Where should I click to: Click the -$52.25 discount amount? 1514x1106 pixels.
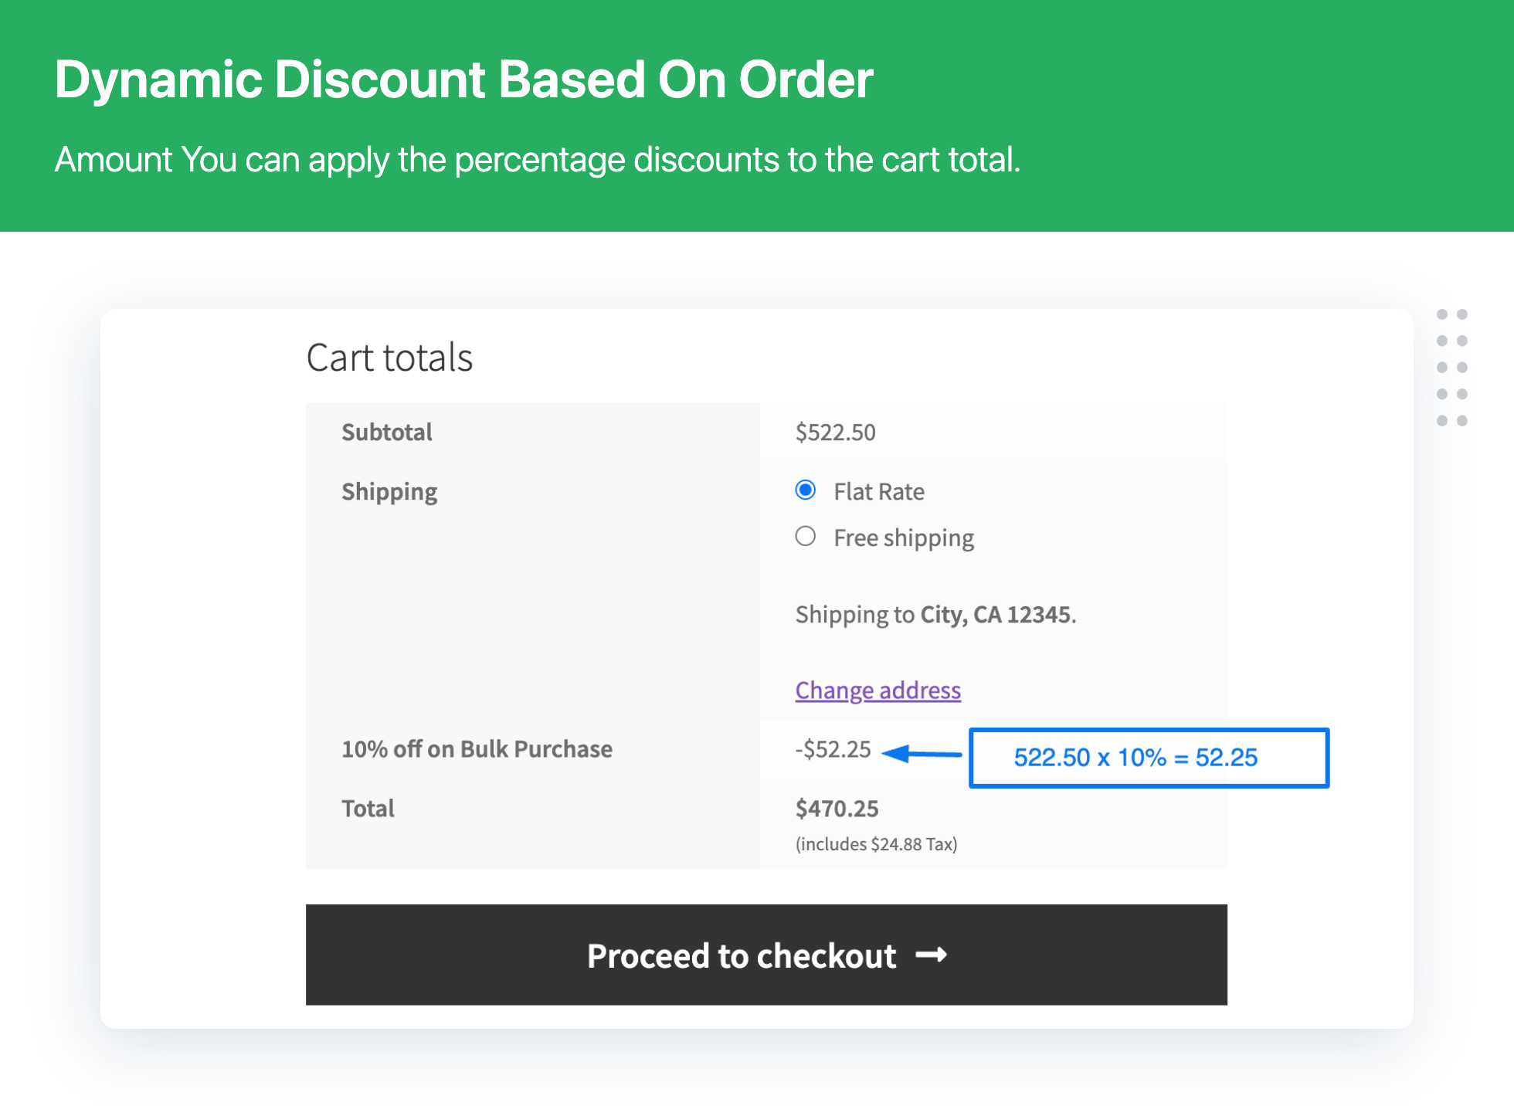[x=833, y=749]
